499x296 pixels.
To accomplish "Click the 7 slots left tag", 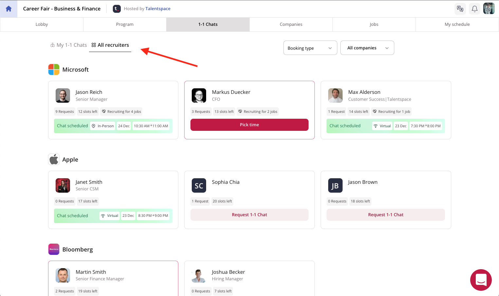I will [x=223, y=291].
